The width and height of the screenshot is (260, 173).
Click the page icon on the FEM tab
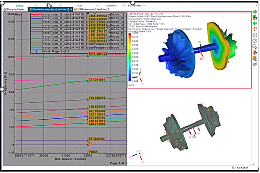(x=108, y=9)
